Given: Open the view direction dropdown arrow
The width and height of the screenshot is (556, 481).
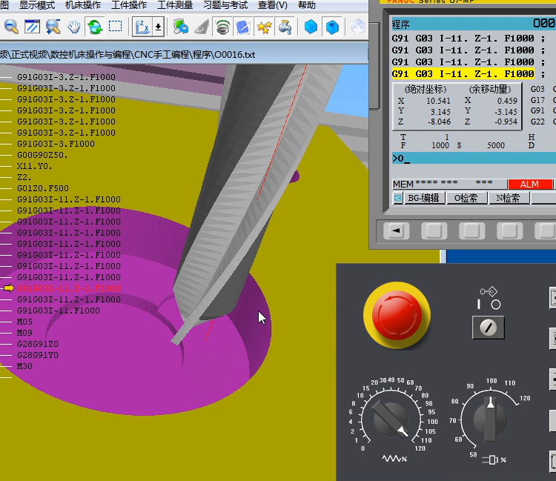Looking at the screenshot, I should point(158,27).
